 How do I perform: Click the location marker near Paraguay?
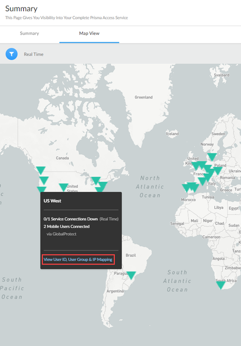pyautogui.click(x=131, y=275)
